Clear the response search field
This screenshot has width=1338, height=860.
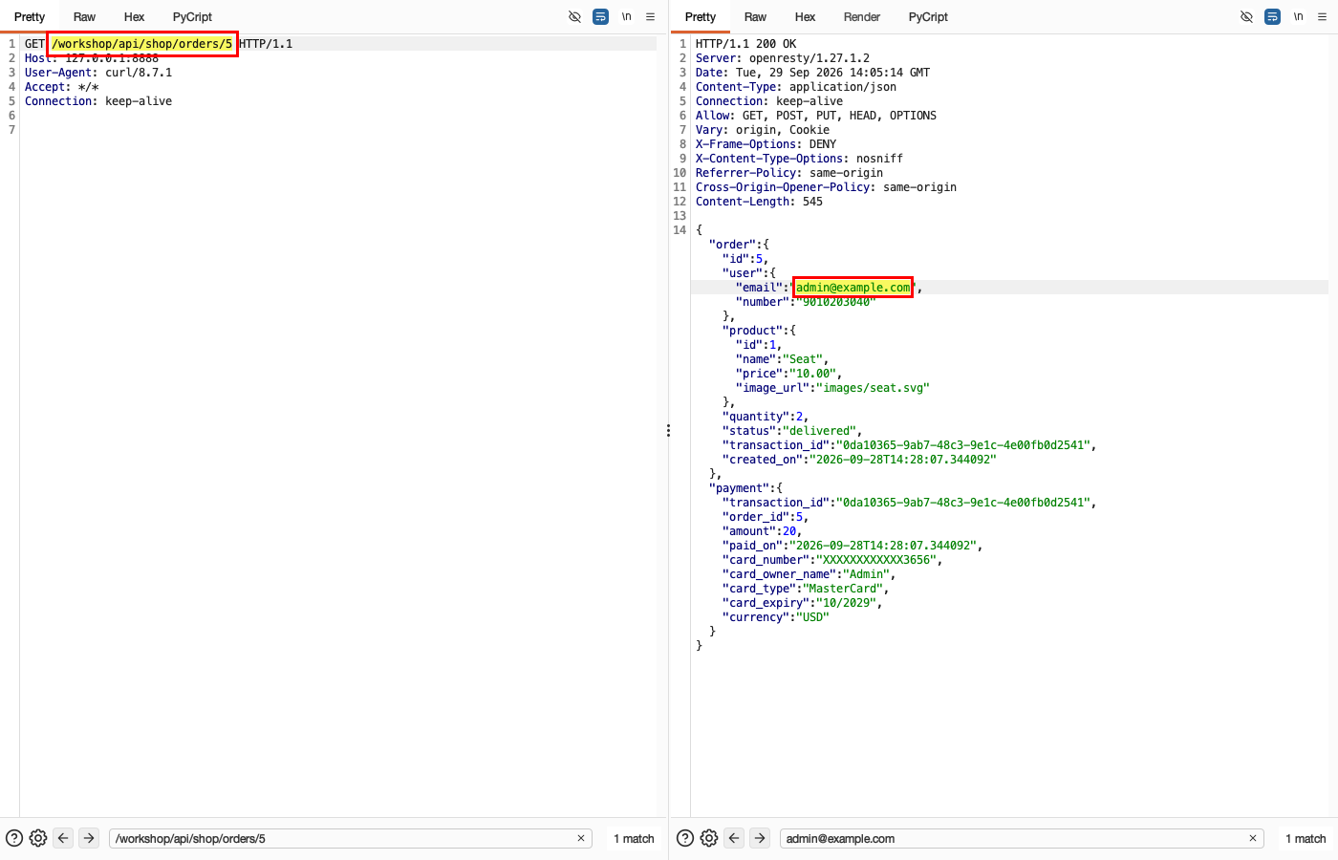(1252, 838)
